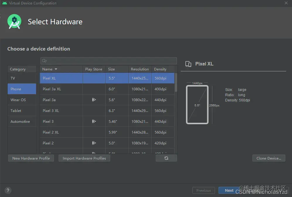Image resolution: width=292 pixels, height=197 pixels.
Task: Click the 1080x19... resolution cell
Action: (x=140, y=143)
